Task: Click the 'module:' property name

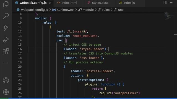Action: (x=41, y=18)
